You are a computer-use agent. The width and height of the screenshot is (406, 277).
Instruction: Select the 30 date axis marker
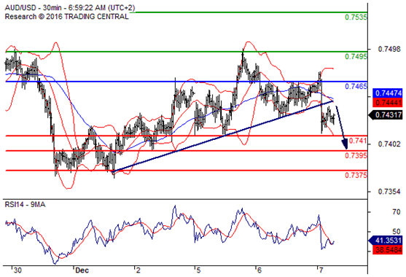[x=17, y=270]
